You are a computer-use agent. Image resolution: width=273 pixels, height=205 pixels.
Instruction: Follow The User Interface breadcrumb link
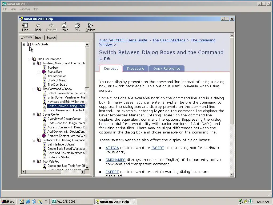(169, 40)
